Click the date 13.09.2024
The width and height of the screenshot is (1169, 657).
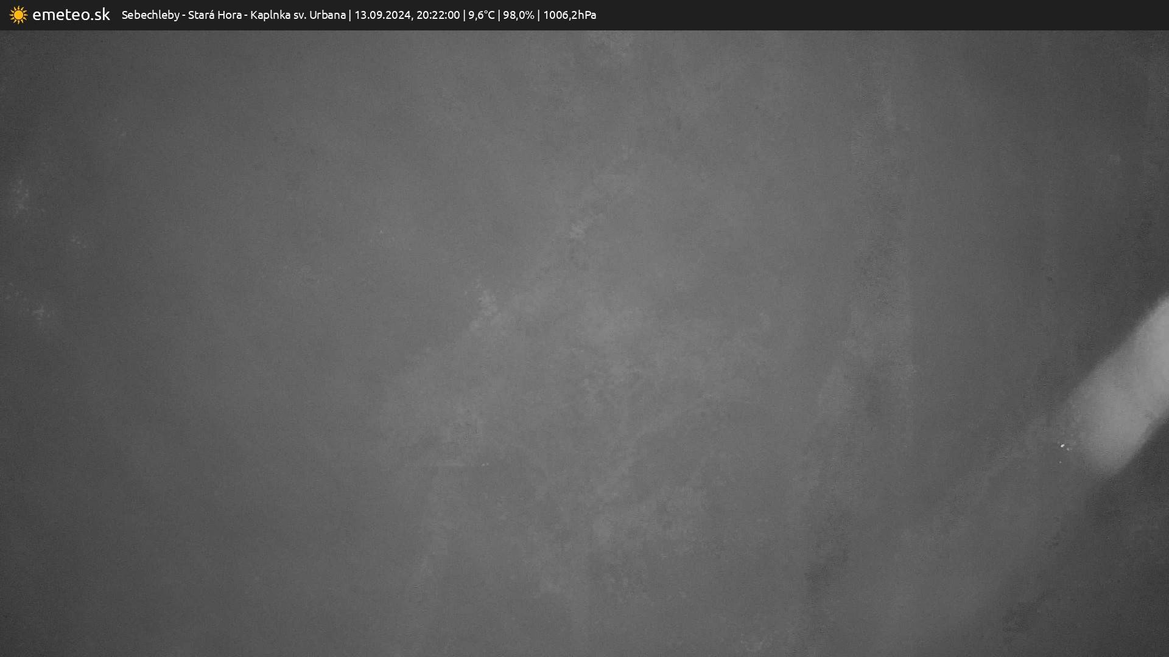click(x=382, y=15)
